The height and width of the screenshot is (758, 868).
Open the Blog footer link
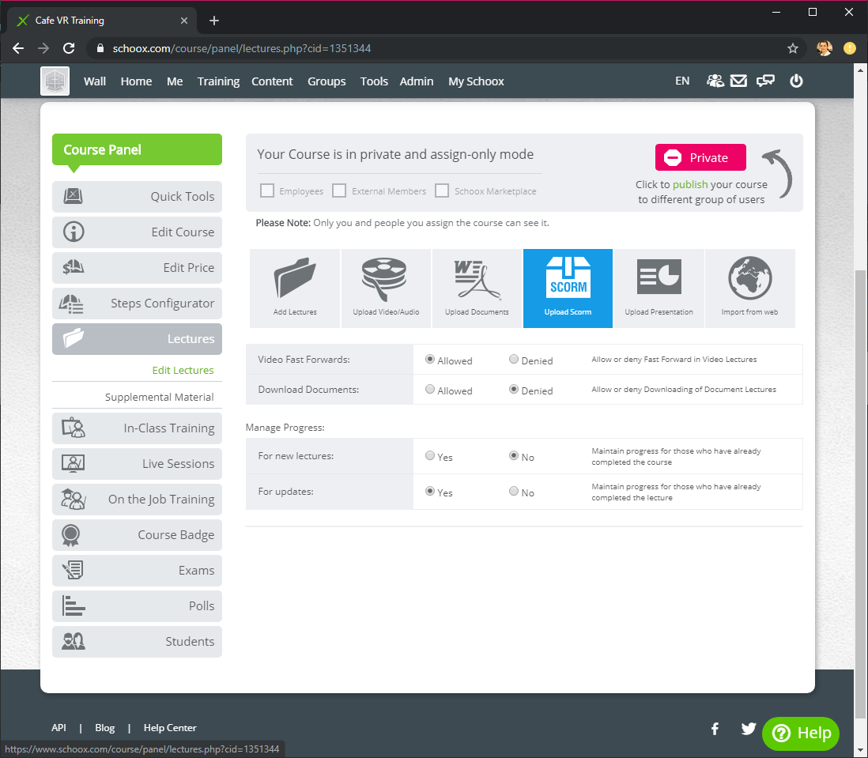click(x=104, y=728)
